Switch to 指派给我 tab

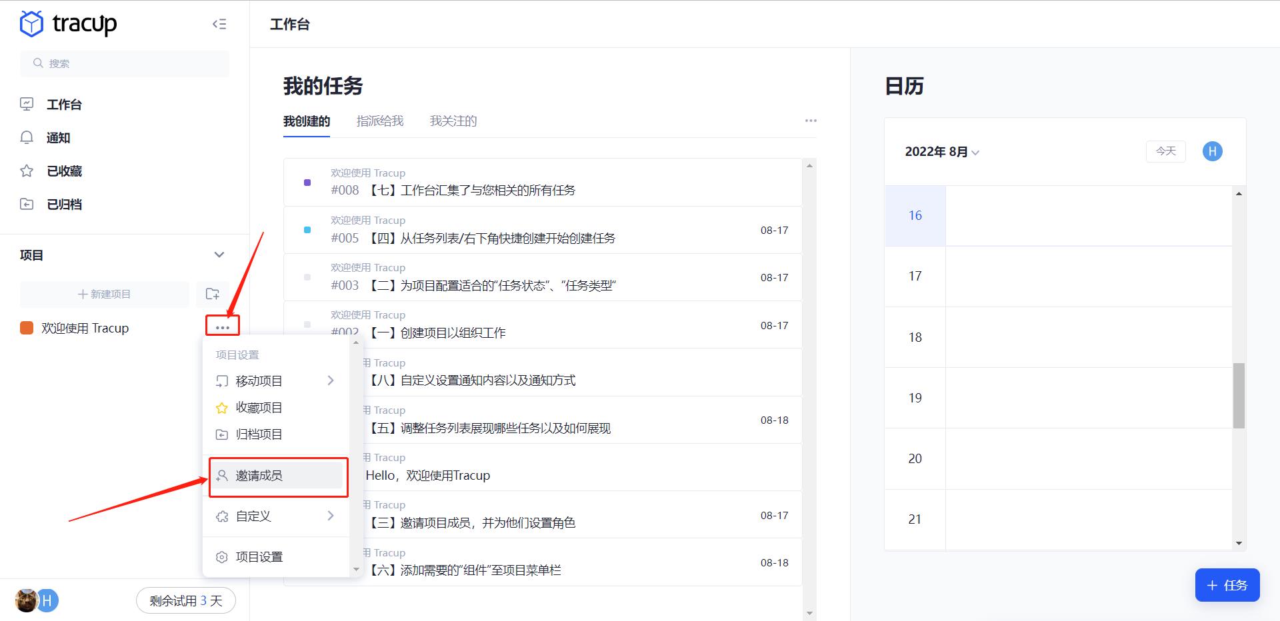pyautogui.click(x=380, y=121)
